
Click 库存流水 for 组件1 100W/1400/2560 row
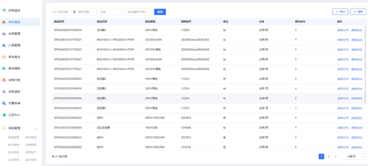[x=357, y=147]
